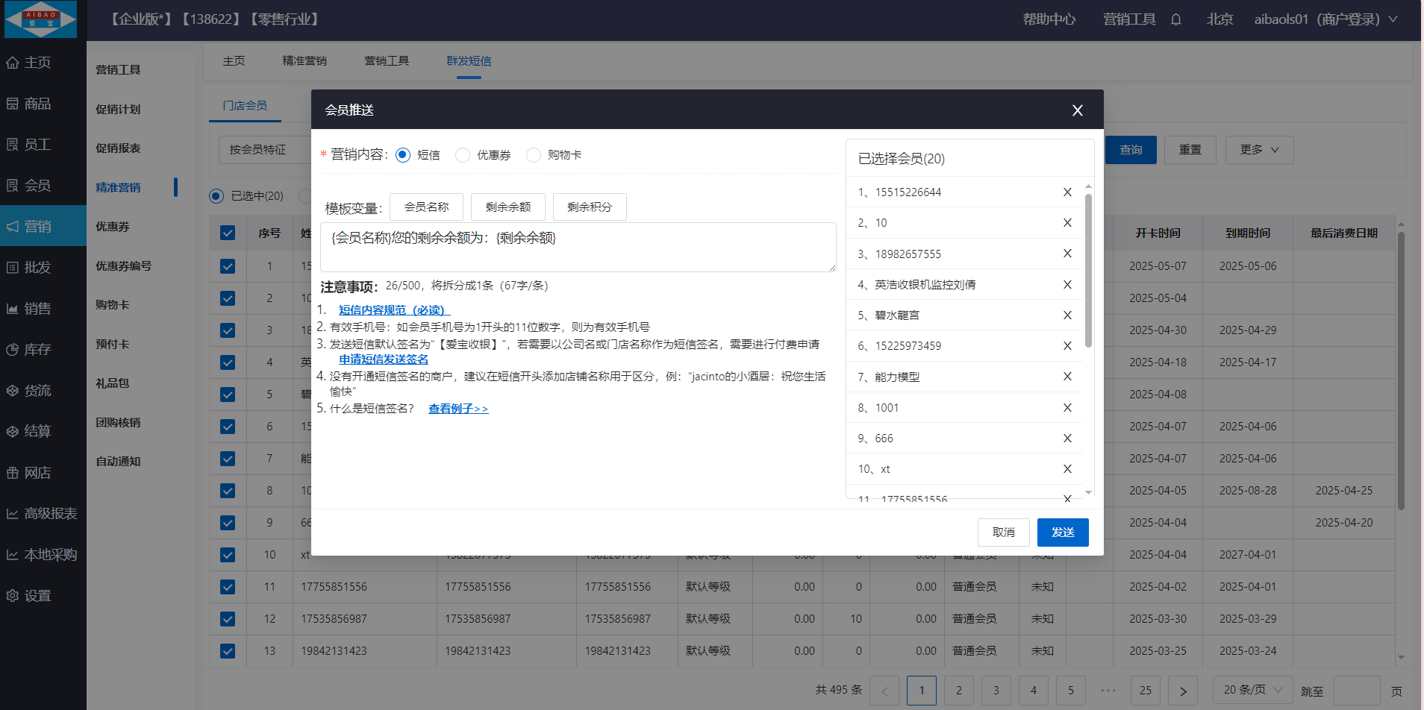
Task: Select the 优惠券 radio option
Action: [x=463, y=155]
